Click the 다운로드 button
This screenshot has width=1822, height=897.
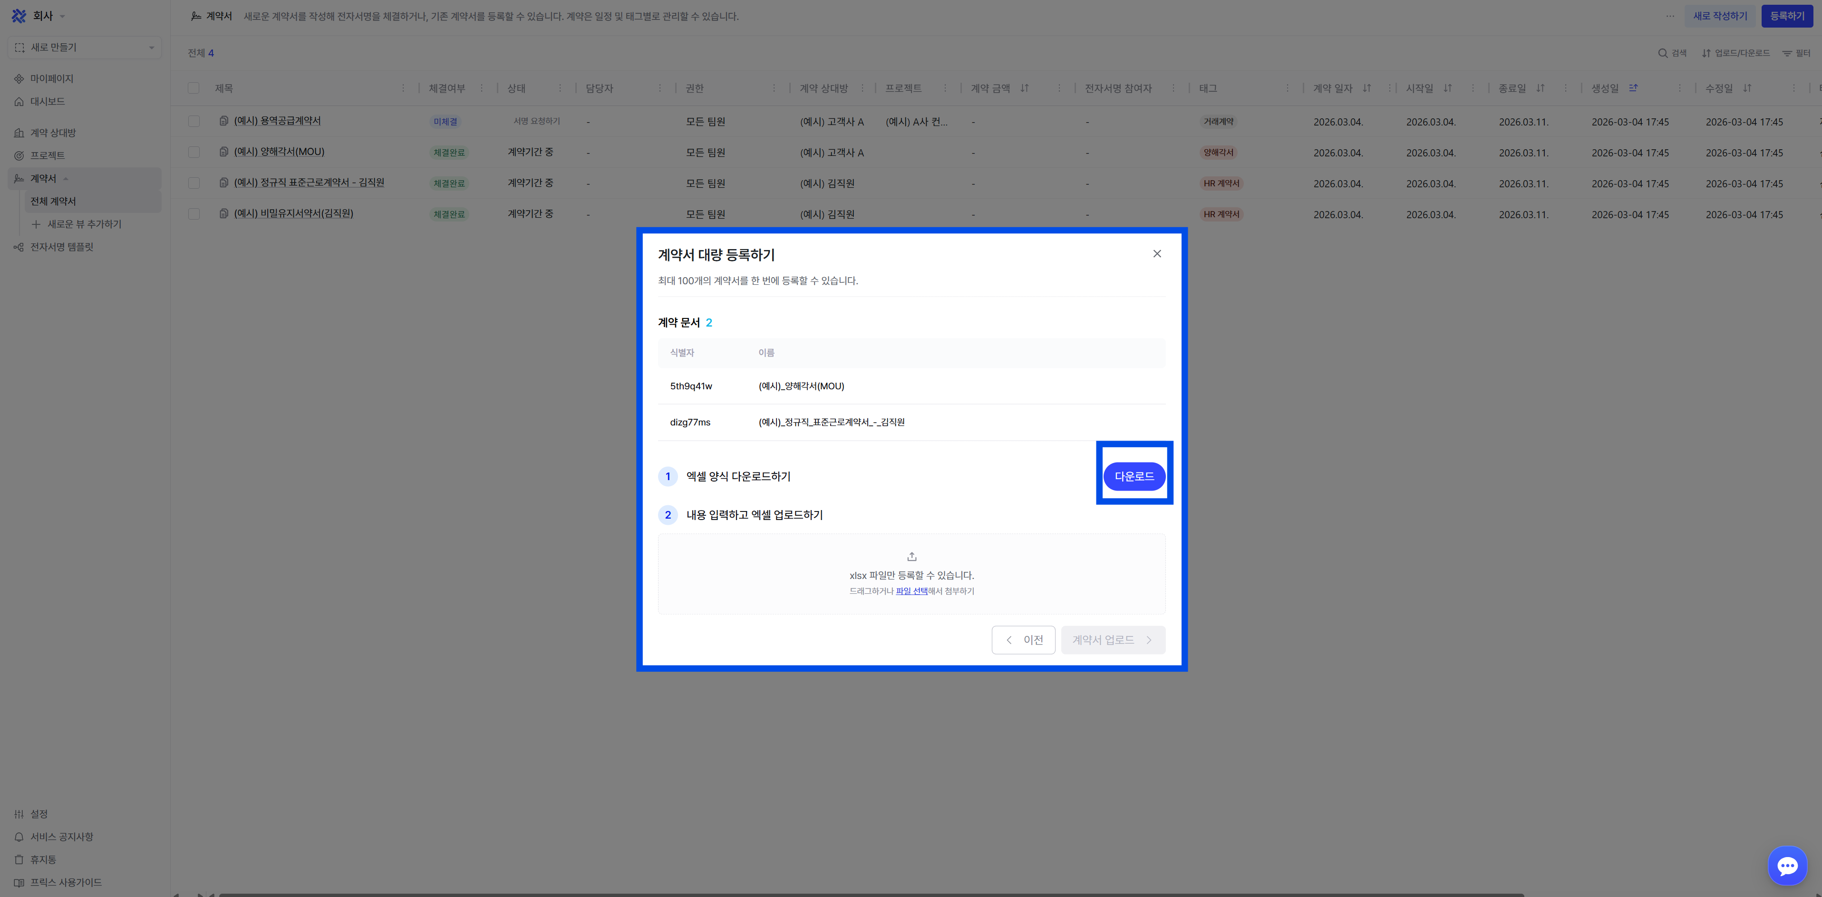[1134, 476]
